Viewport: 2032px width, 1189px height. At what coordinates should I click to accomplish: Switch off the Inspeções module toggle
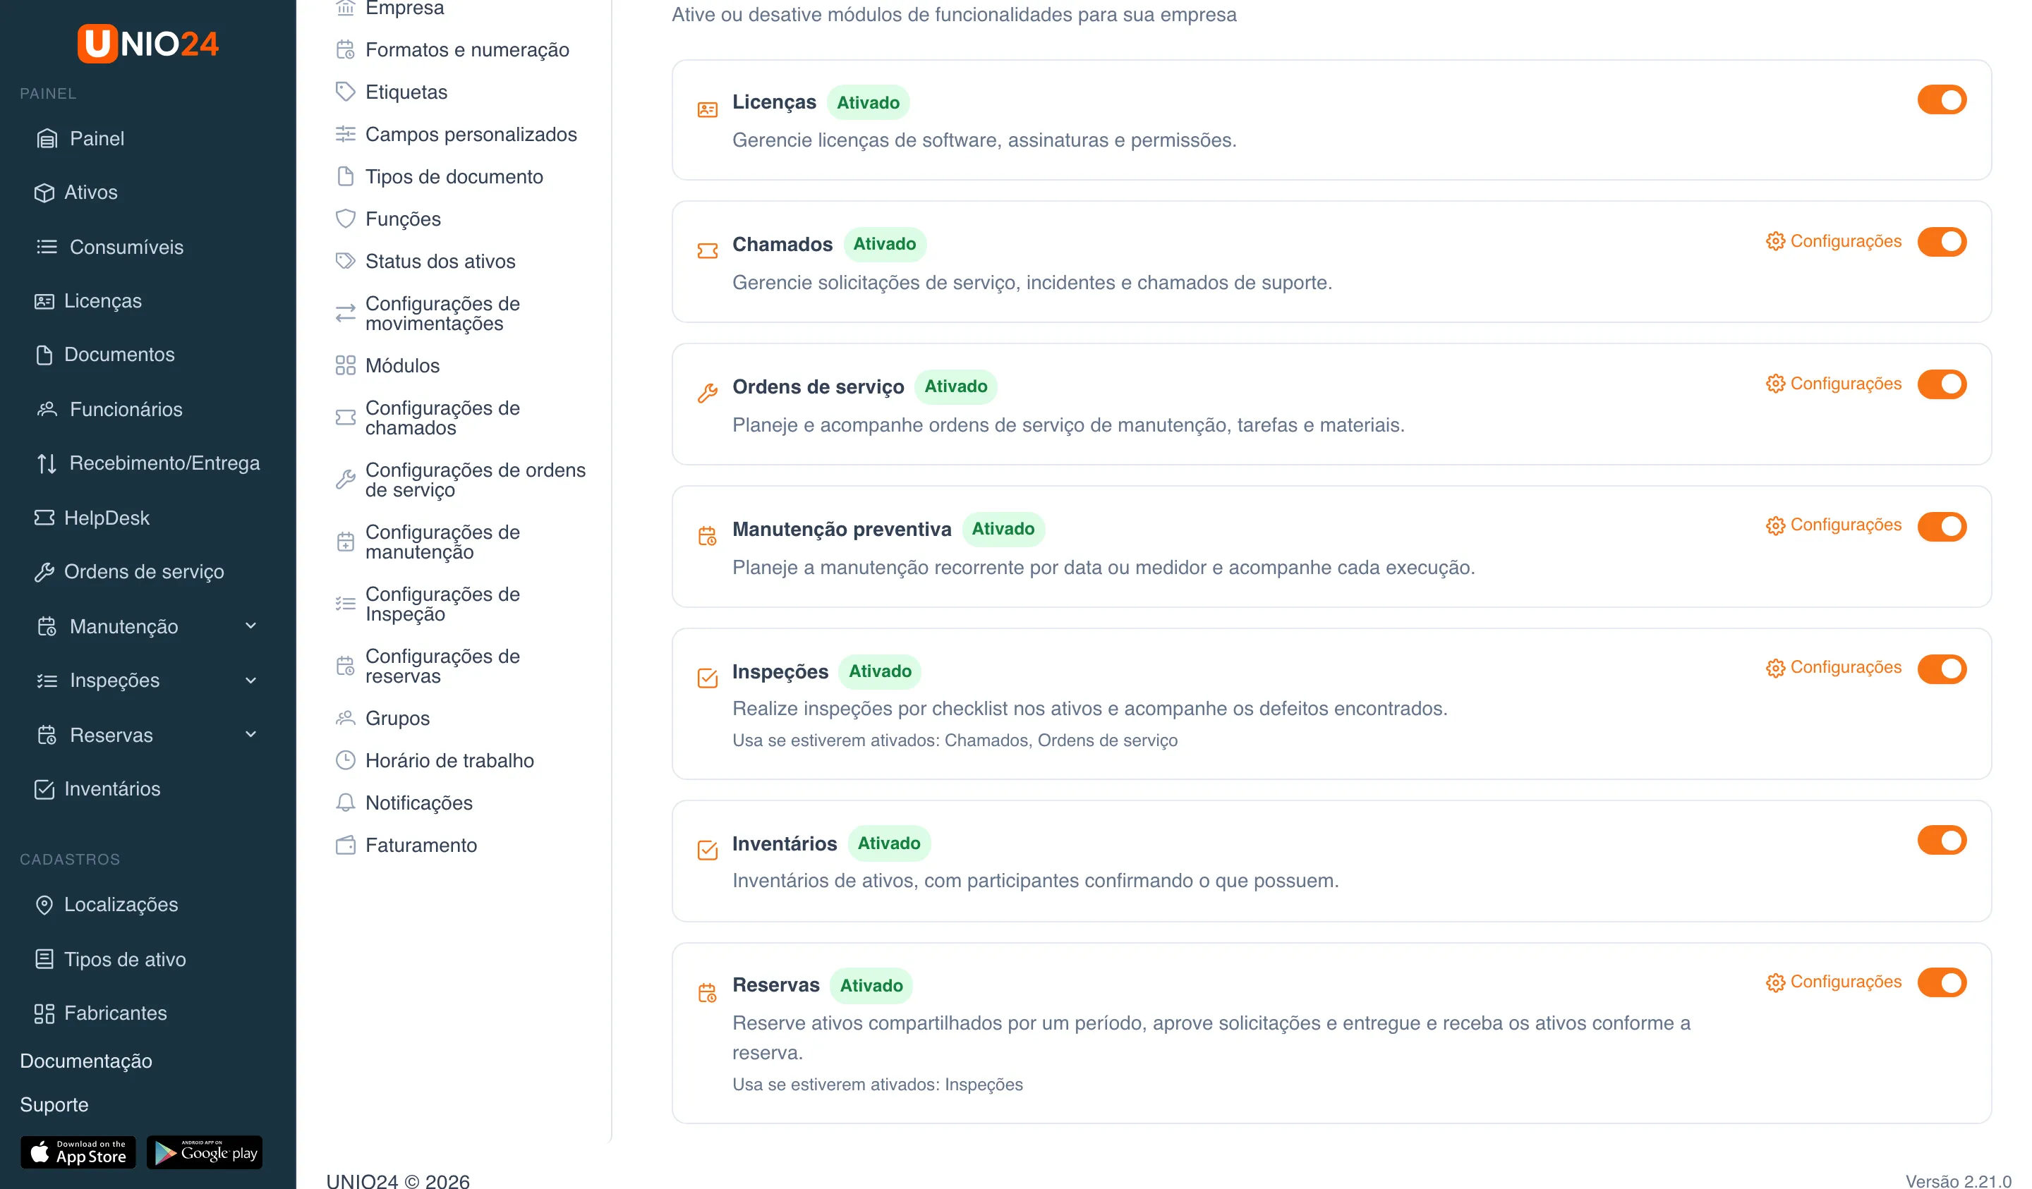[1942, 669]
